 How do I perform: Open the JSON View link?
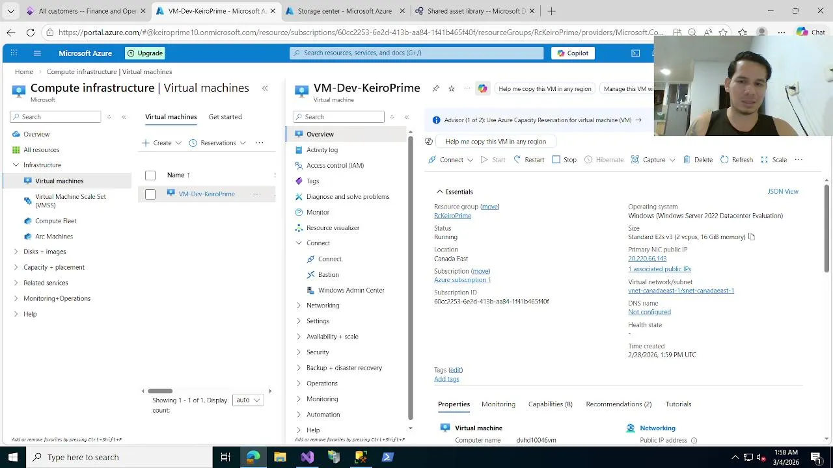(x=783, y=192)
